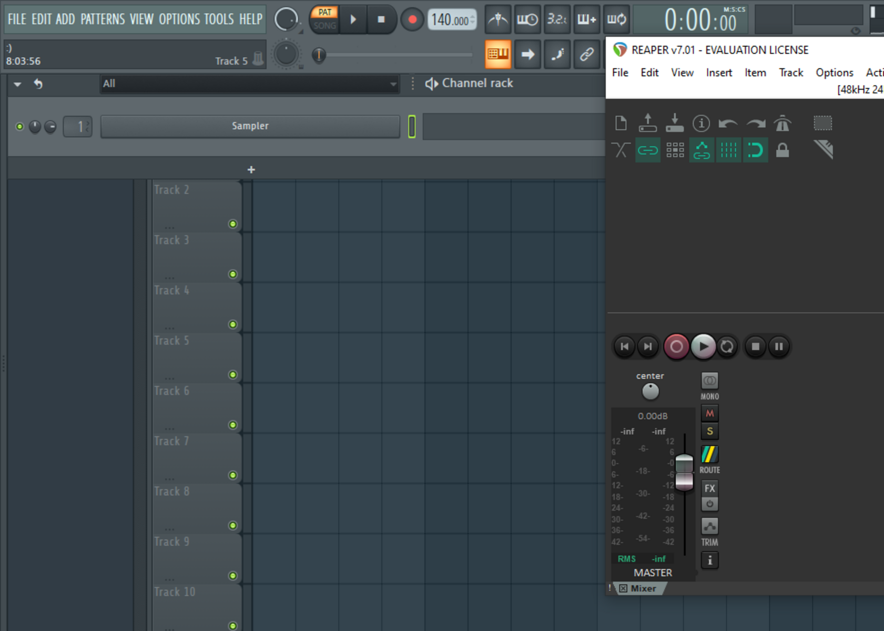The image size is (884, 631).
Task: Mute the Sampler channel green light
Action: tap(19, 127)
